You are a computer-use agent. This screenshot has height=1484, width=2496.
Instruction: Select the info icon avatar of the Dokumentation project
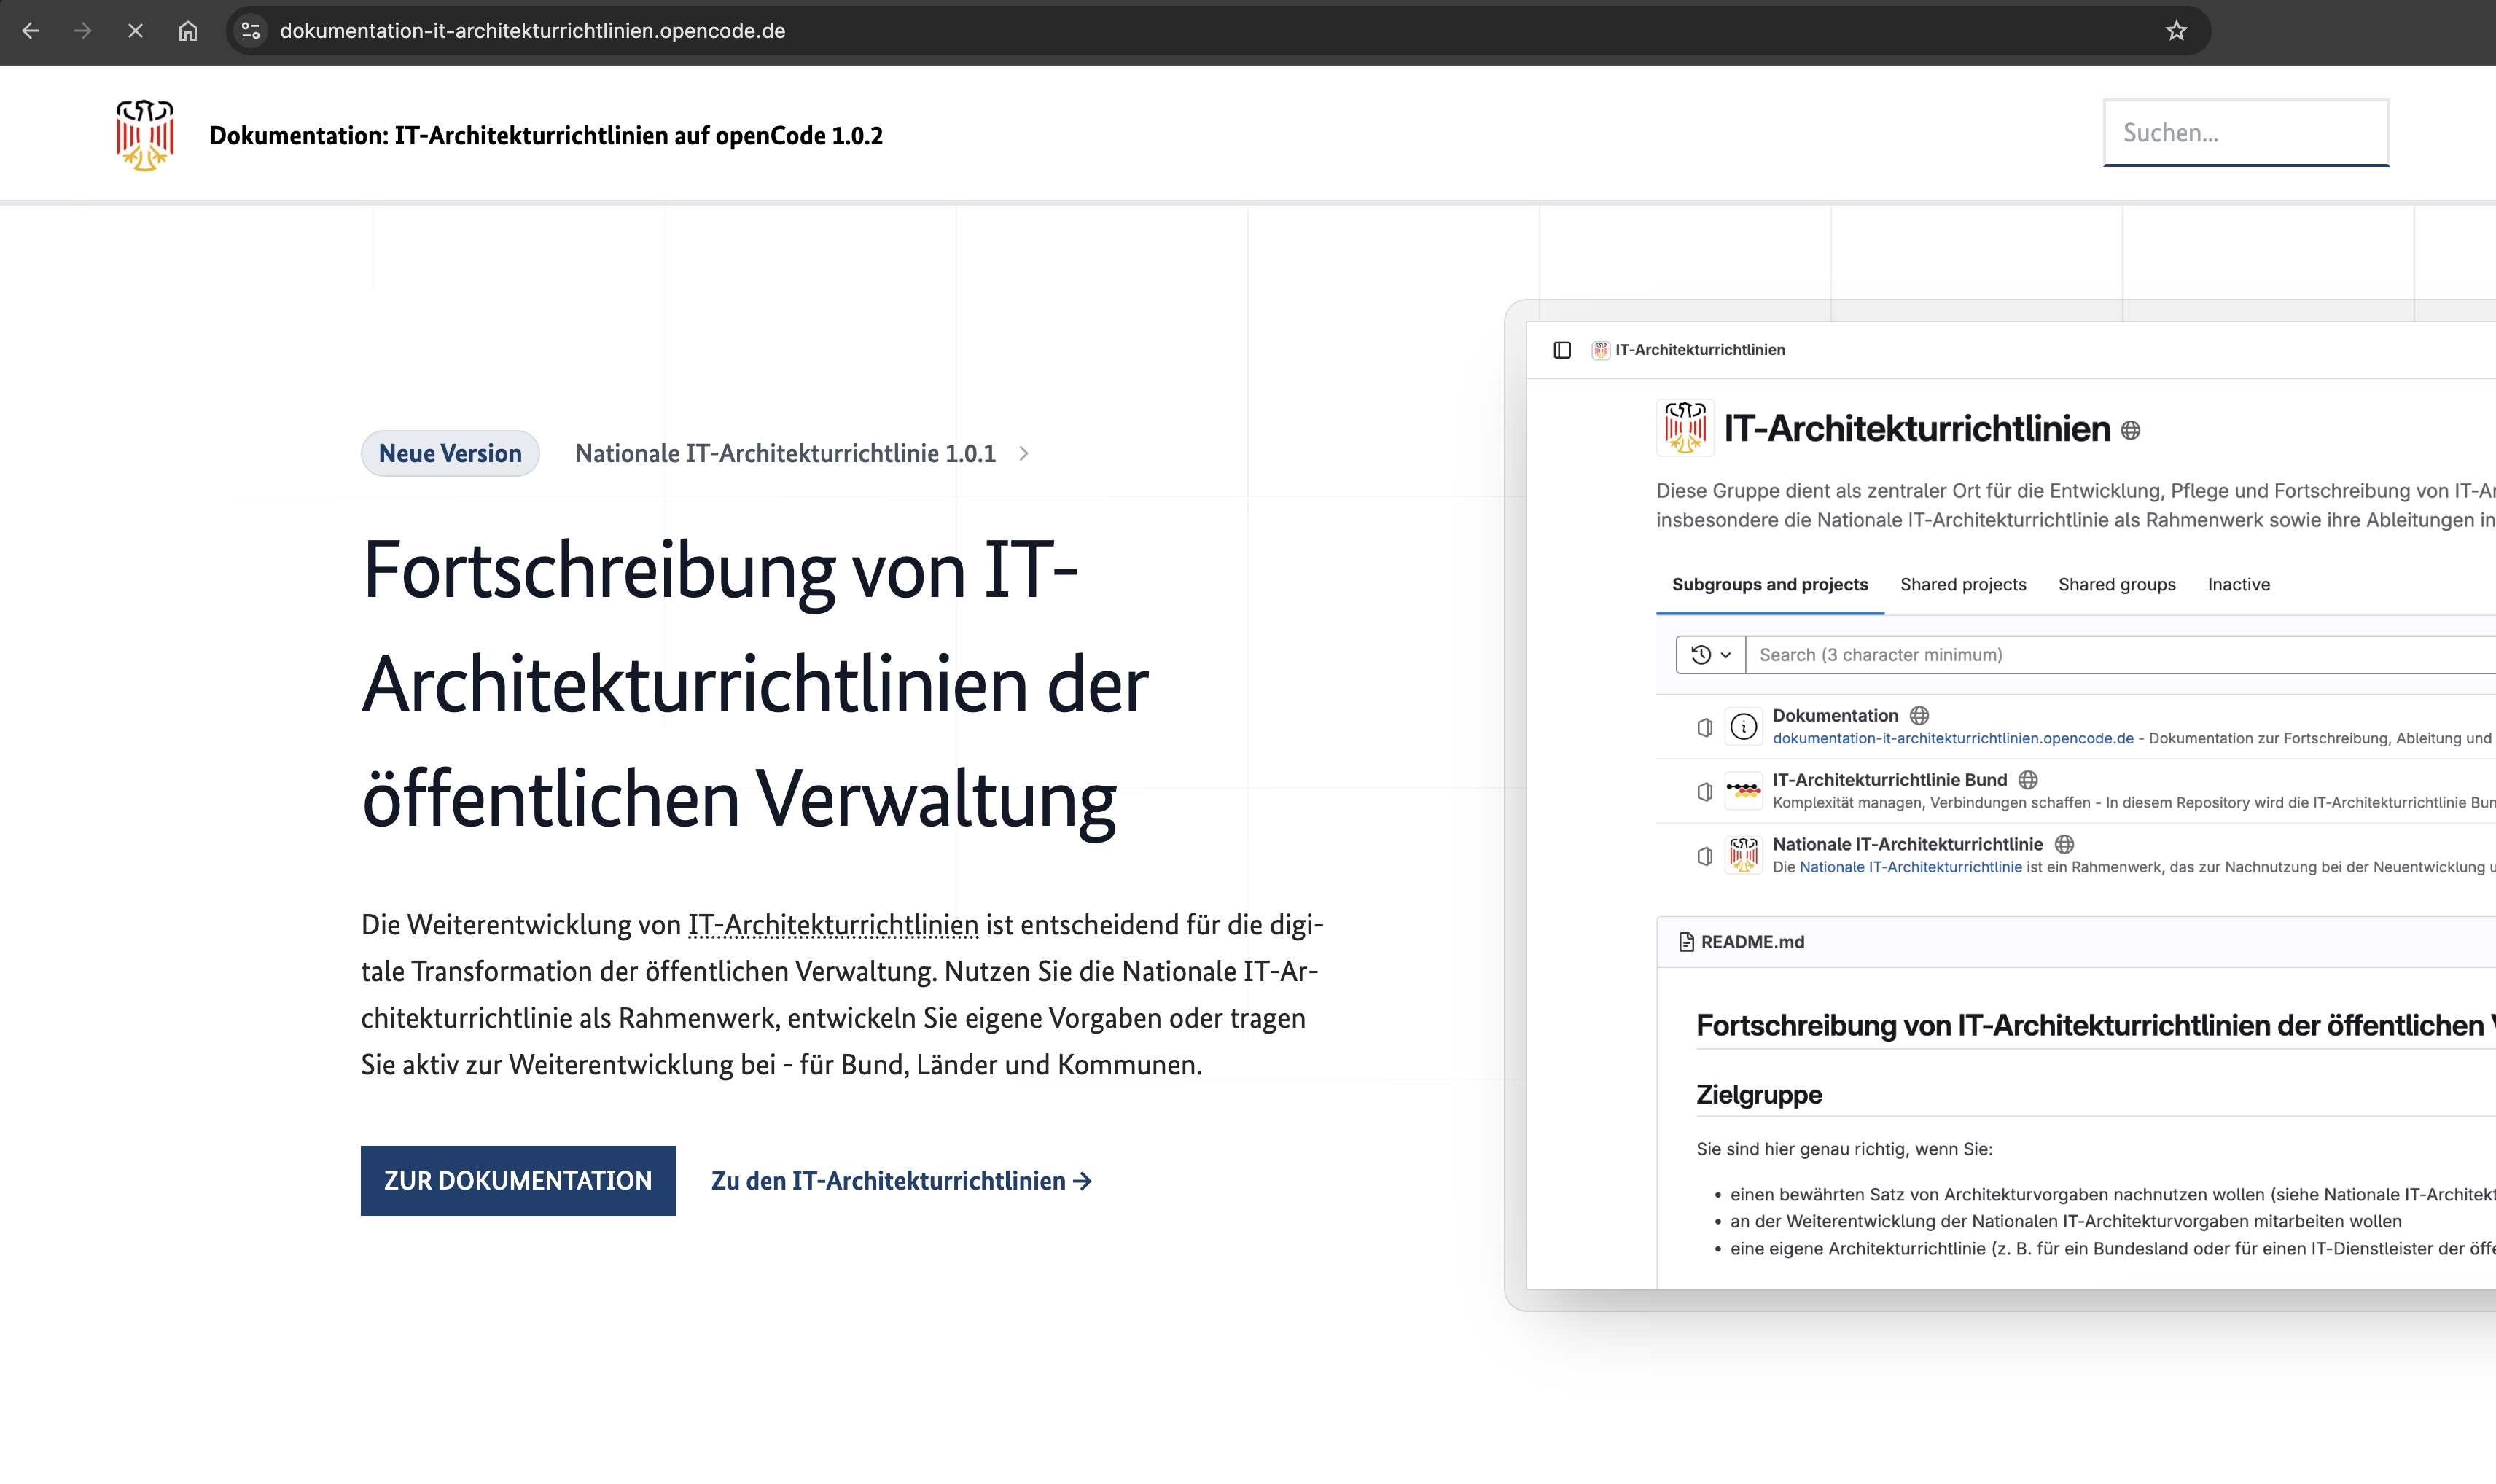pos(1744,725)
